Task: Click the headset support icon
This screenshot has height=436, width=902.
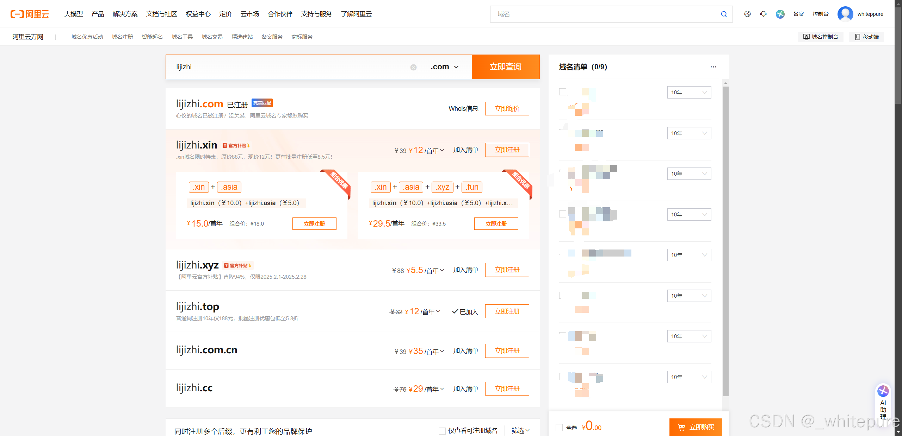Action: (763, 14)
